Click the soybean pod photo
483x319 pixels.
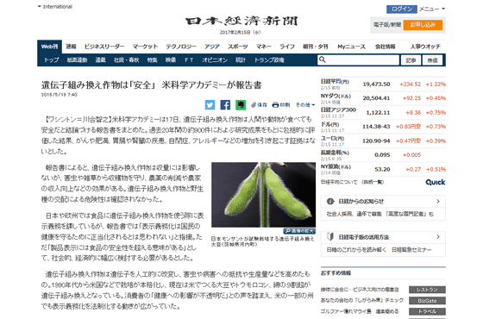263,195
